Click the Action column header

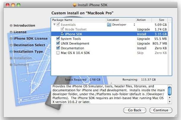[144, 20]
